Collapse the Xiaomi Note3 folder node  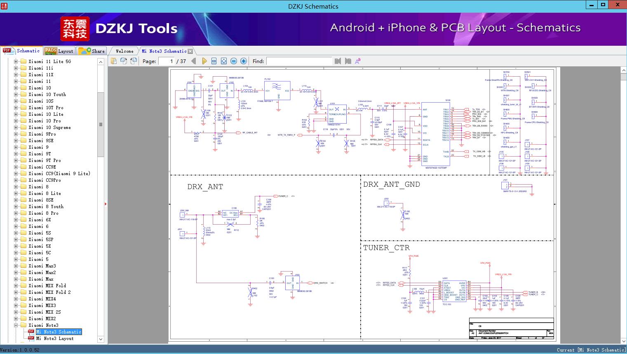pos(16,325)
